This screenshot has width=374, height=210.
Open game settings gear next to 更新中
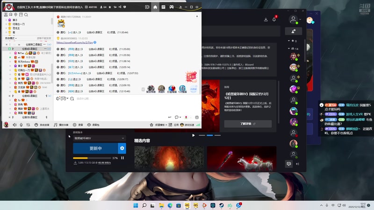(122, 148)
